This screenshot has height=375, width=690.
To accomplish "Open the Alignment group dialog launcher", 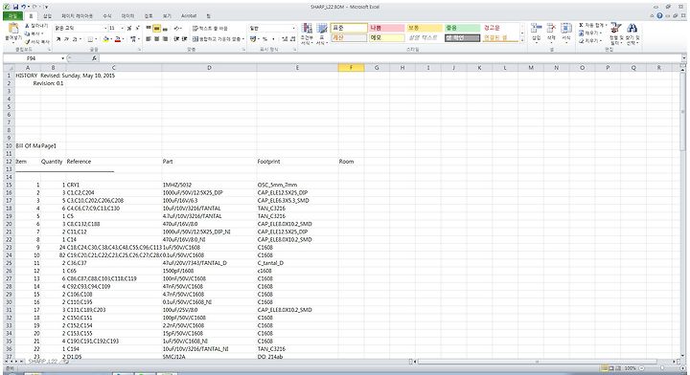I will (x=243, y=50).
